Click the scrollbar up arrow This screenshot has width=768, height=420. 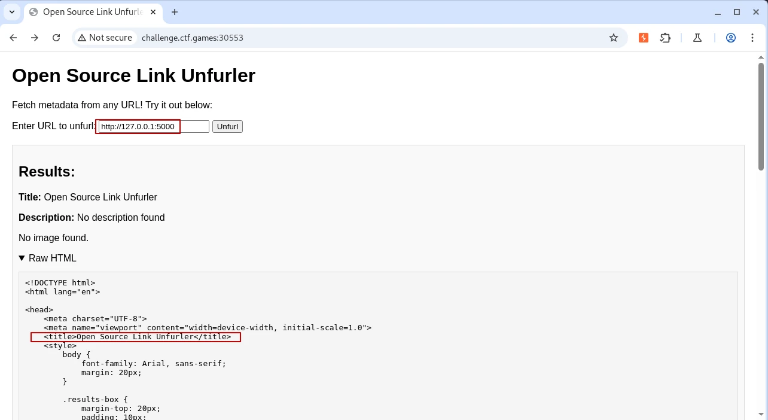point(761,57)
